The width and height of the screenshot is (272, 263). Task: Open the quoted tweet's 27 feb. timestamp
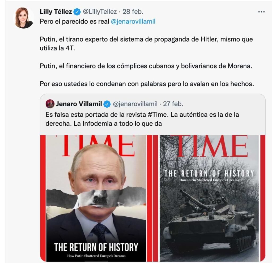point(173,104)
